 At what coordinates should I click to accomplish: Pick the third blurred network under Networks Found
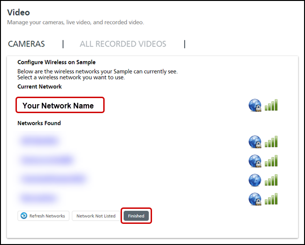53,179
